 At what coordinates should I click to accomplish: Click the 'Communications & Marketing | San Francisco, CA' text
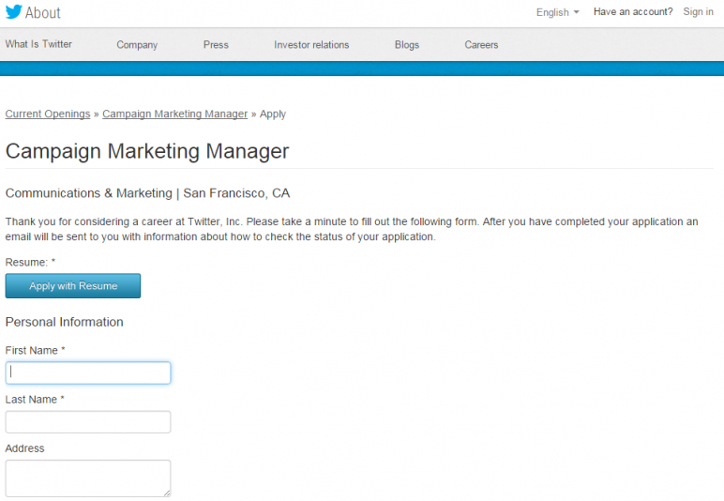[148, 193]
